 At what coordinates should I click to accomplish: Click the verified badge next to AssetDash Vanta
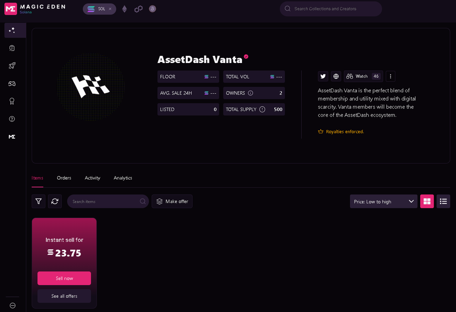click(246, 57)
